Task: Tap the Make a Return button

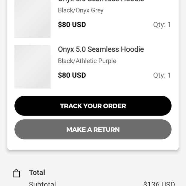Action: (93, 129)
